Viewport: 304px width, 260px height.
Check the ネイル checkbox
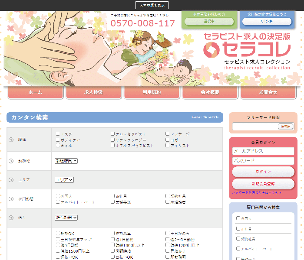(x=58, y=145)
